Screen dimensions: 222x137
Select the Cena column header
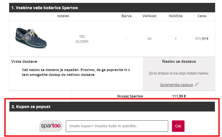202,16
